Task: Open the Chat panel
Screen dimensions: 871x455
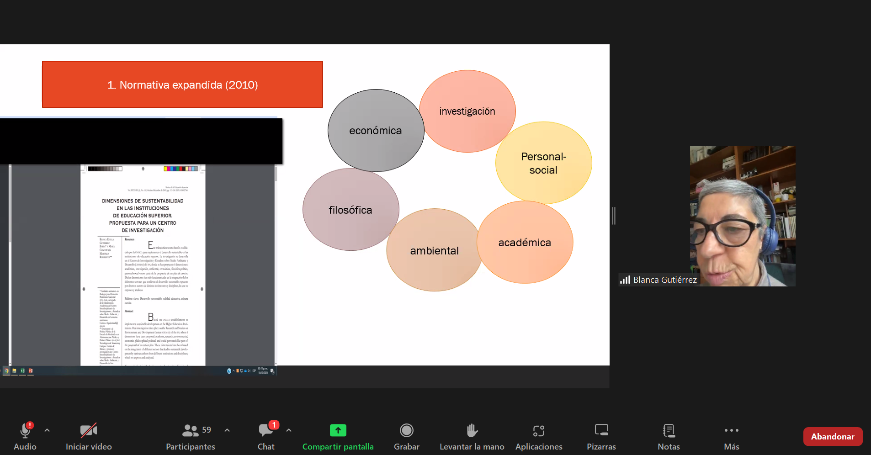Action: [266, 431]
